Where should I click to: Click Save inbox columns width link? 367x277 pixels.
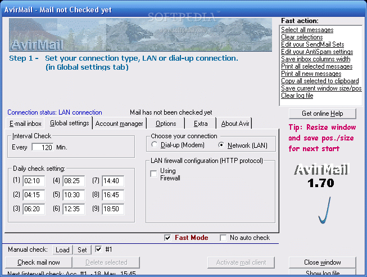click(x=315, y=59)
